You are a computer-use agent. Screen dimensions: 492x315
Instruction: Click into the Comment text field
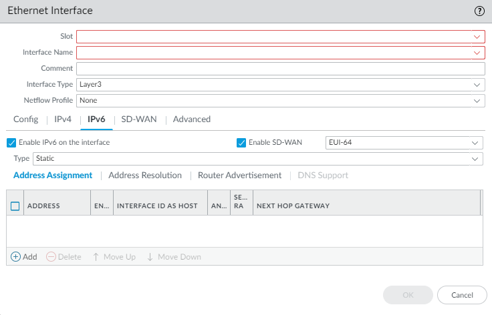280,69
